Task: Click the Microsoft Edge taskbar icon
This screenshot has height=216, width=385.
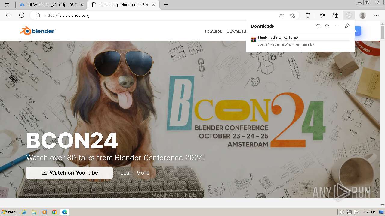Action: tap(64, 212)
